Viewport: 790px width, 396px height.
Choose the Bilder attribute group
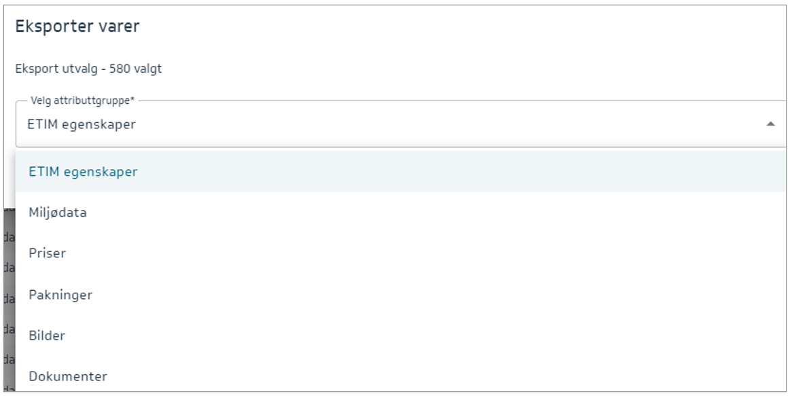(x=47, y=336)
